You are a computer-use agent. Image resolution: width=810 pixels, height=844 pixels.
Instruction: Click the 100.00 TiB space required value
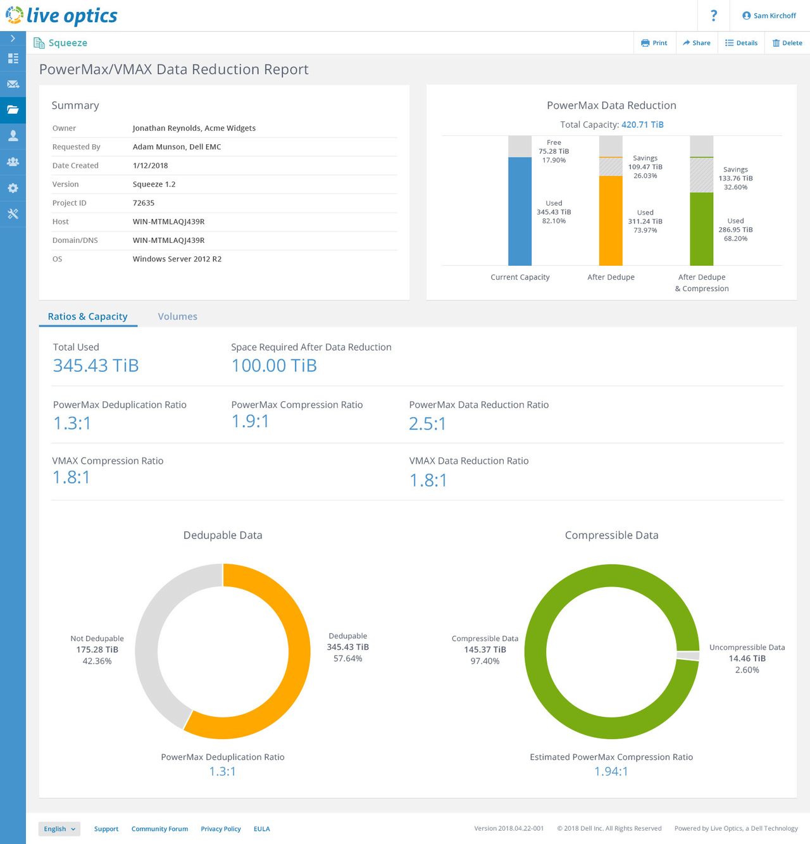(274, 366)
